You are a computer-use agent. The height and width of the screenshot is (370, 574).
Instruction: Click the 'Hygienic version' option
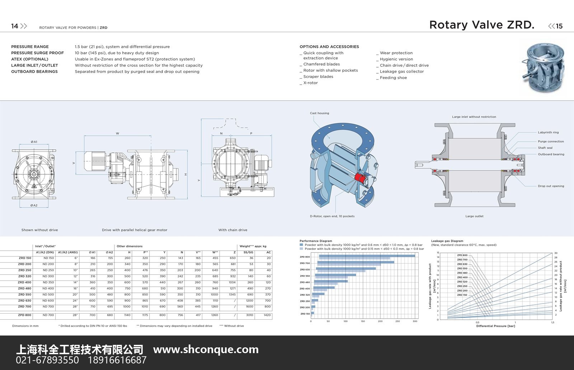396,59
